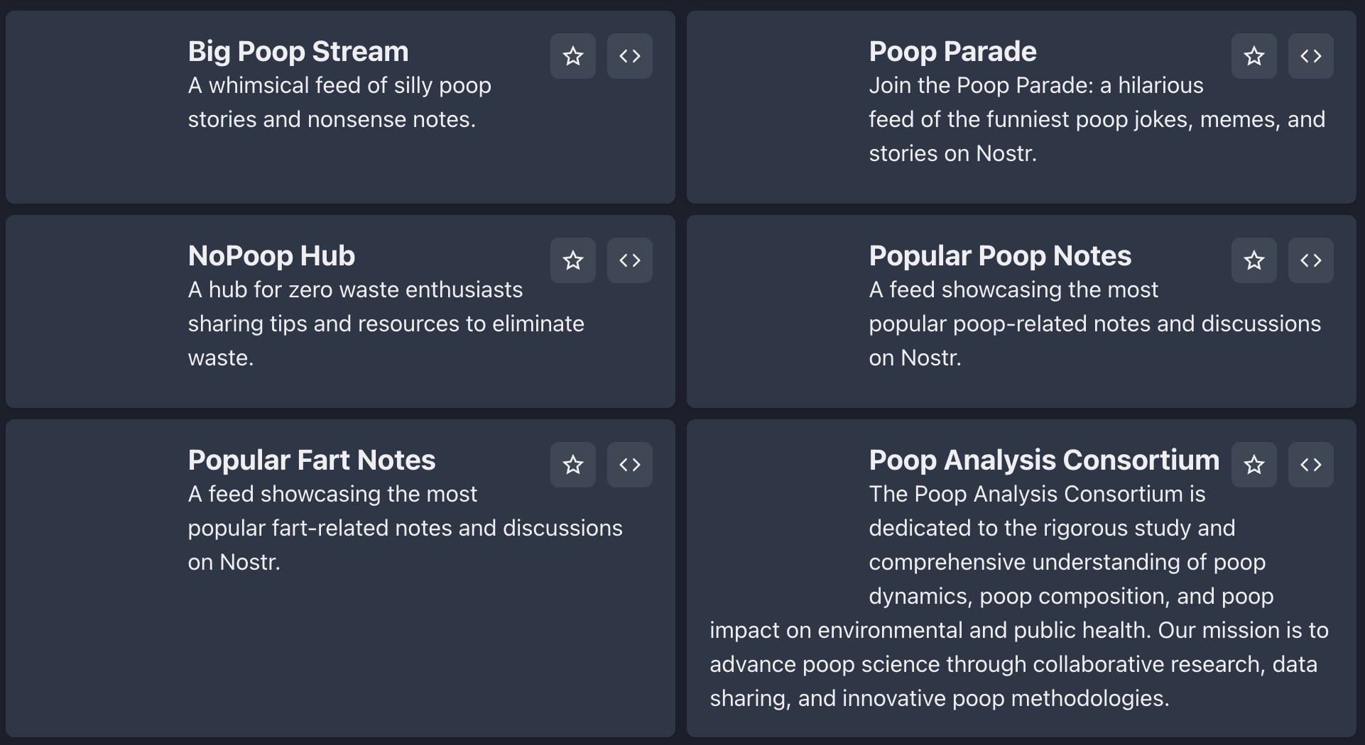1365x745 pixels.
Task: Open code icon on Popular Fart Notes
Action: pos(629,465)
